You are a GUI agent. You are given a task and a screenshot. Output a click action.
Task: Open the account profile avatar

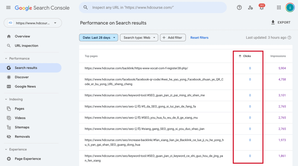tap(290, 8)
